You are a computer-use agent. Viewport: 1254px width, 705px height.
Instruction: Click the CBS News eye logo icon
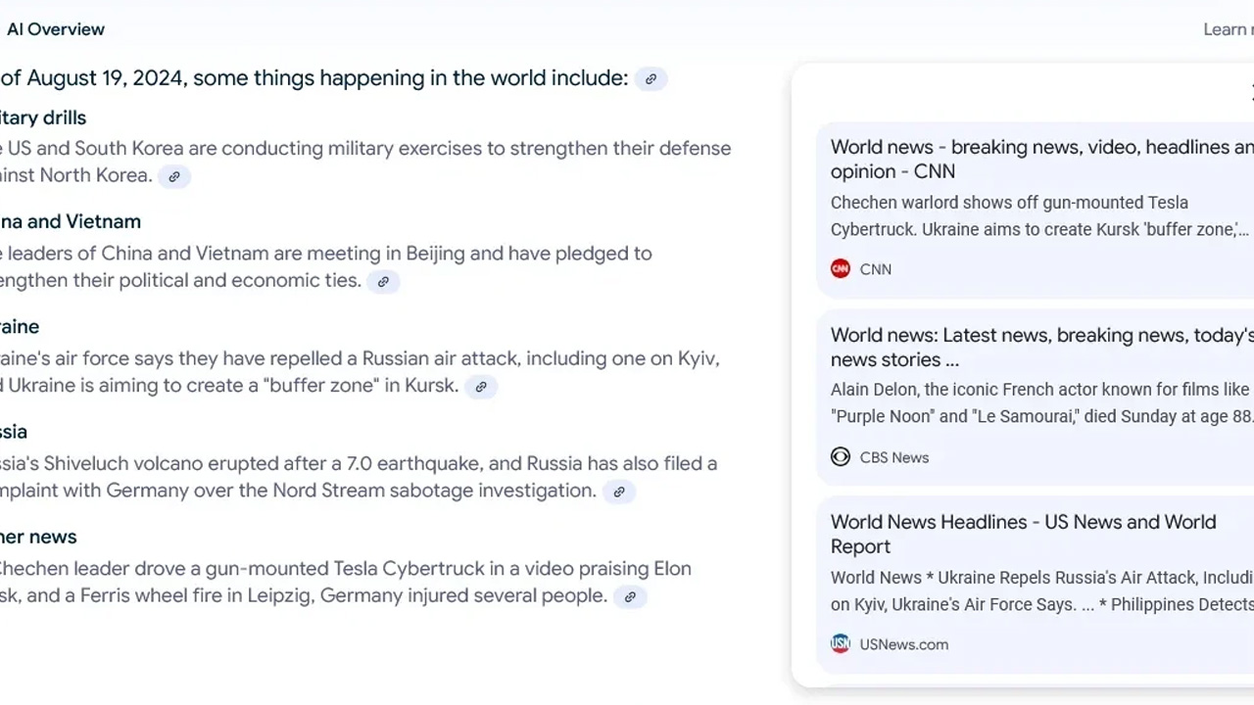841,457
